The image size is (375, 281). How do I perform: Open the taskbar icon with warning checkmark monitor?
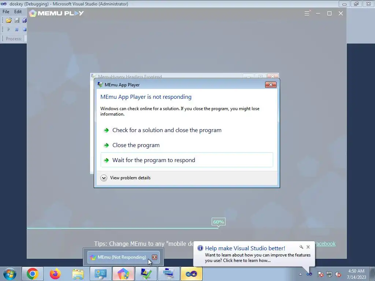pos(146,274)
